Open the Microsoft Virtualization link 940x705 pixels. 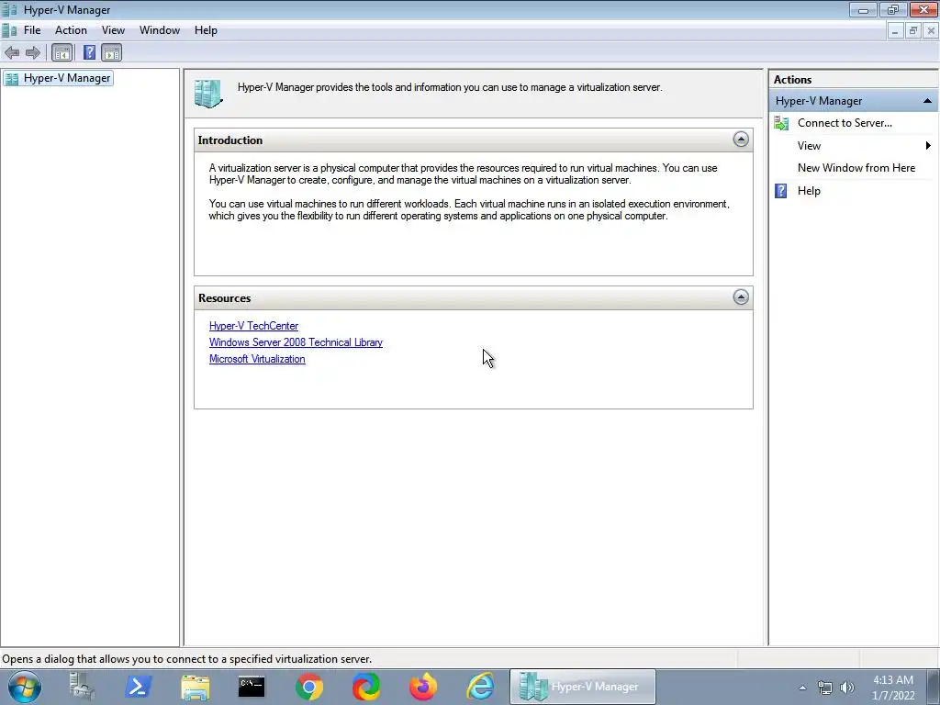click(x=257, y=359)
